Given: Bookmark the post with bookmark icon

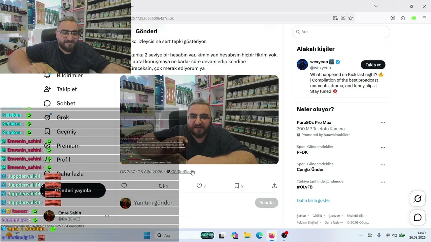Looking at the screenshot, I should (237, 186).
